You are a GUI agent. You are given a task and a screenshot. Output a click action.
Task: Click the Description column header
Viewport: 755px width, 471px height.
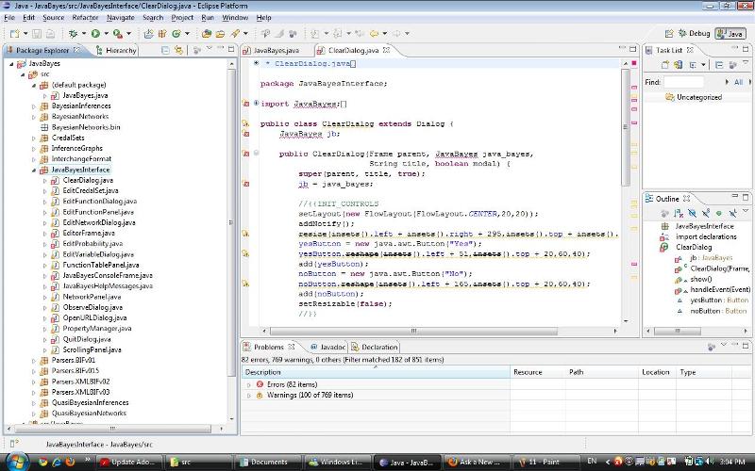(376, 372)
